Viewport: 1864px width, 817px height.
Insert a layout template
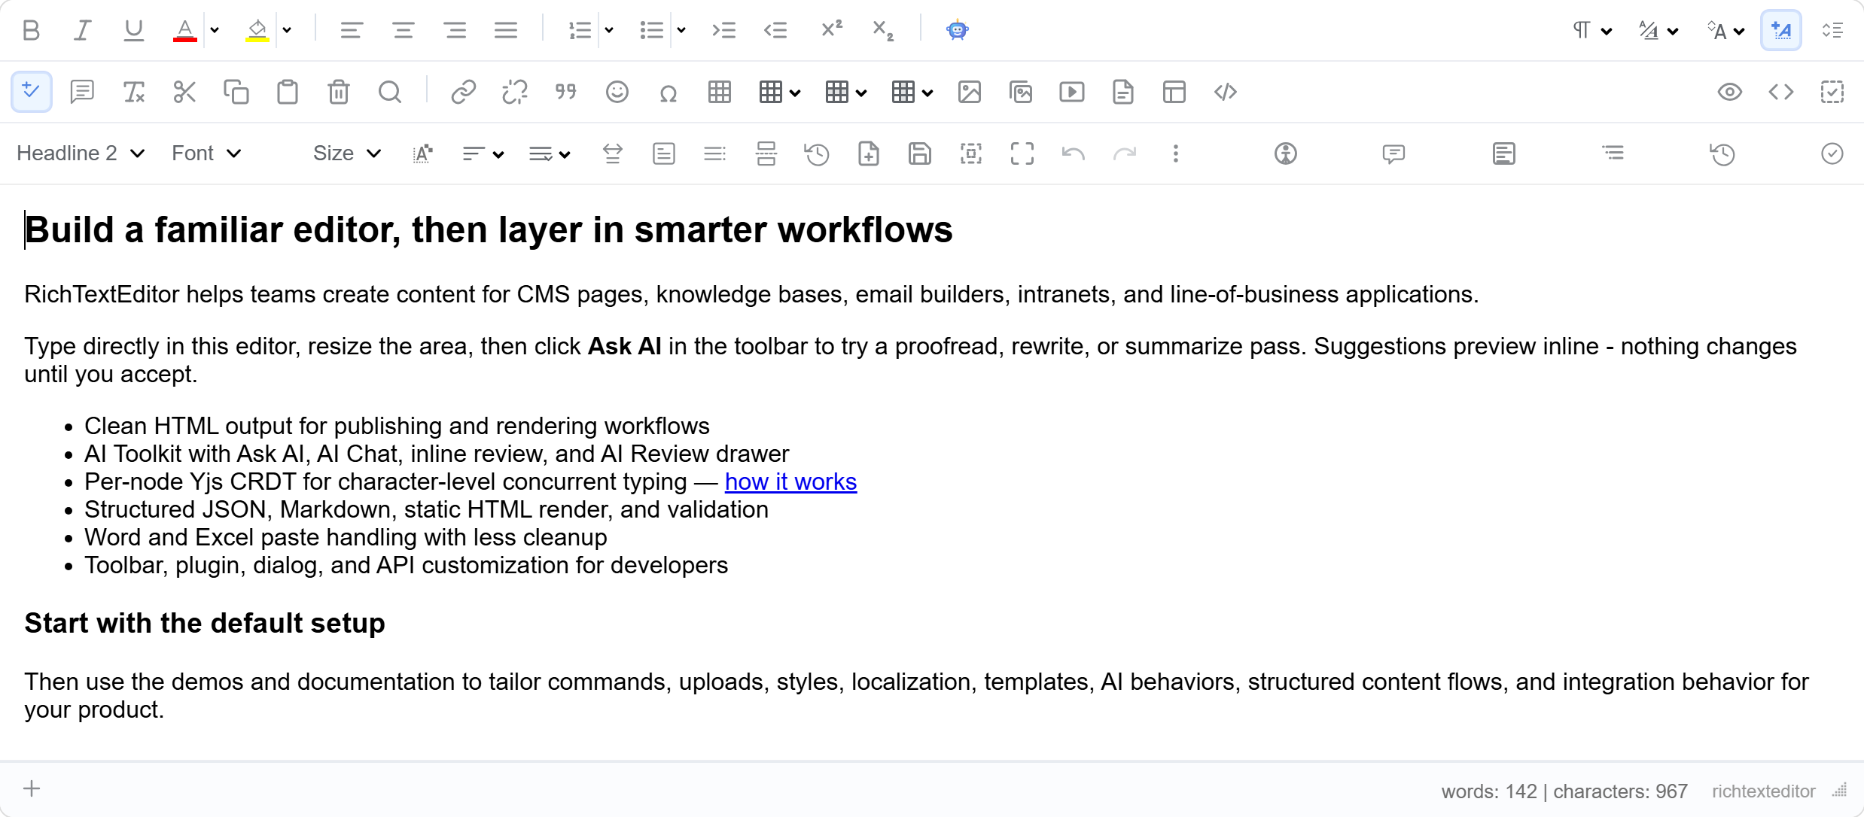1174,92
